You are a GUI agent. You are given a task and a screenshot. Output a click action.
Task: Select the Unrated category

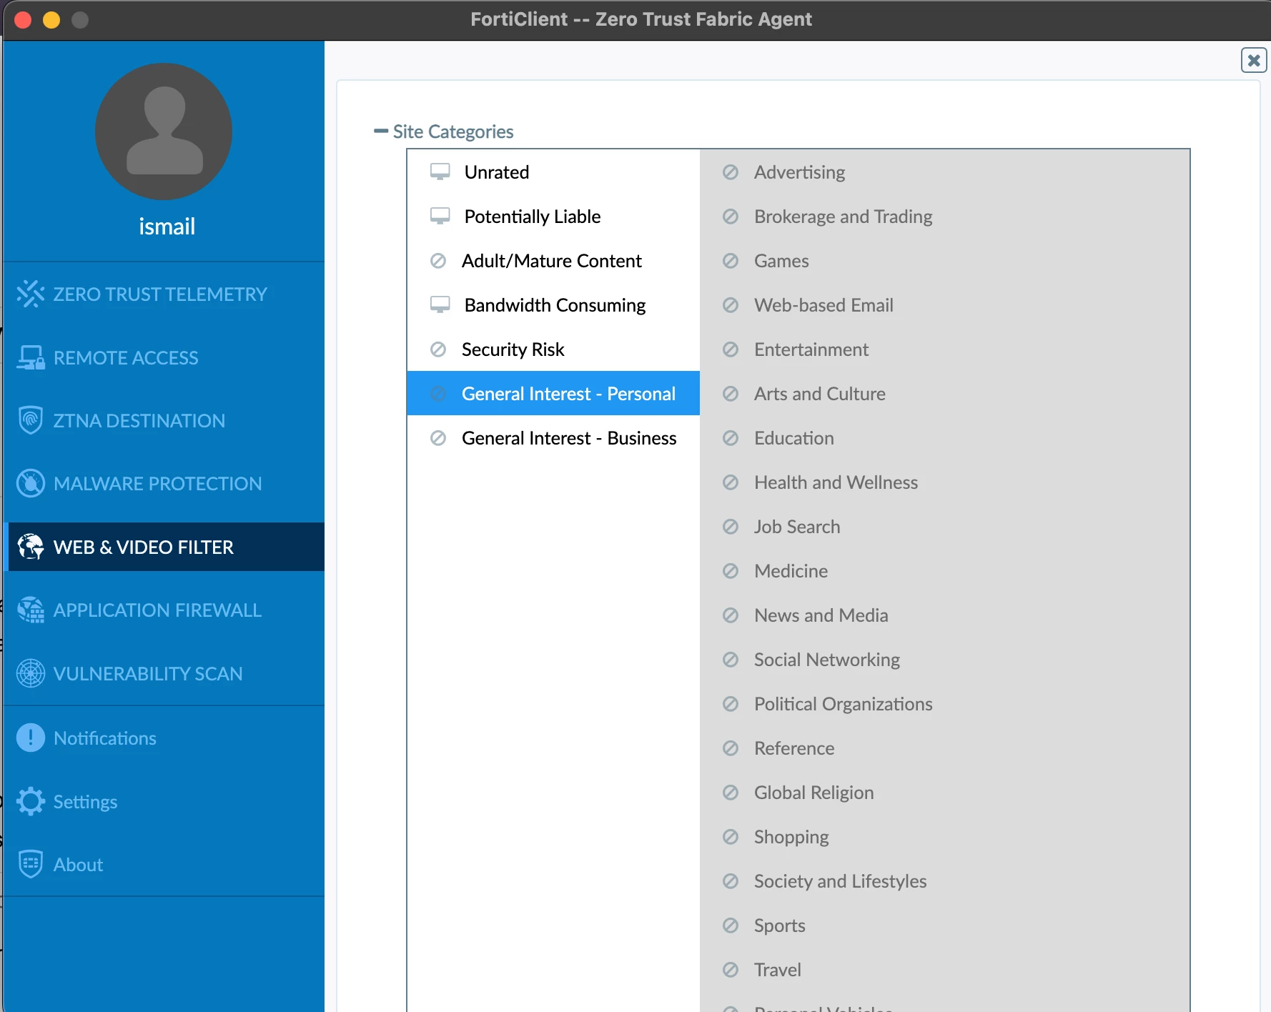pos(553,172)
